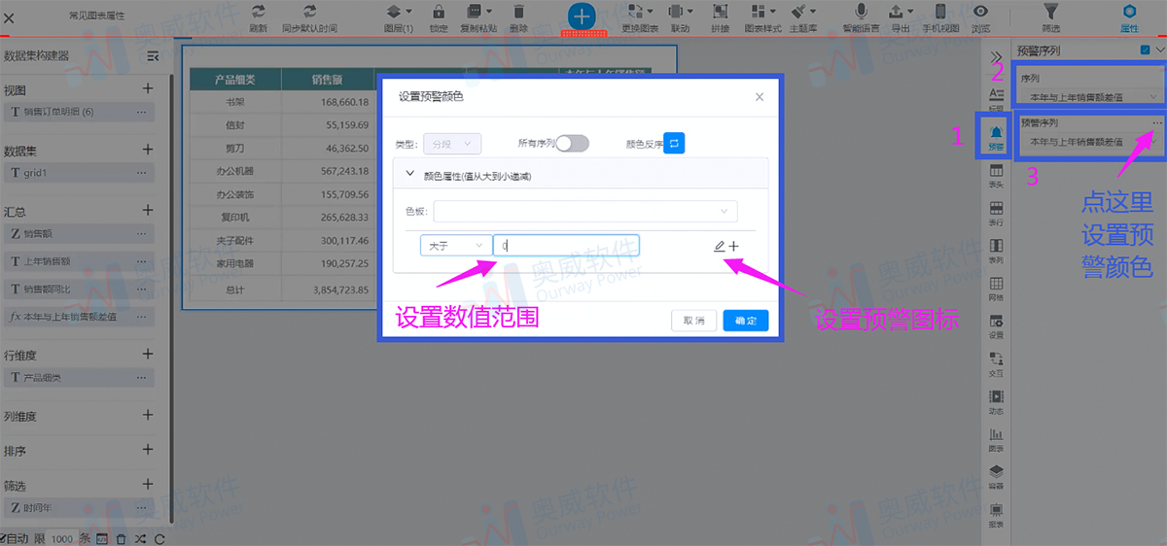Click the threshold value input field
Viewport: 1167px width, 546px height.
[566, 246]
